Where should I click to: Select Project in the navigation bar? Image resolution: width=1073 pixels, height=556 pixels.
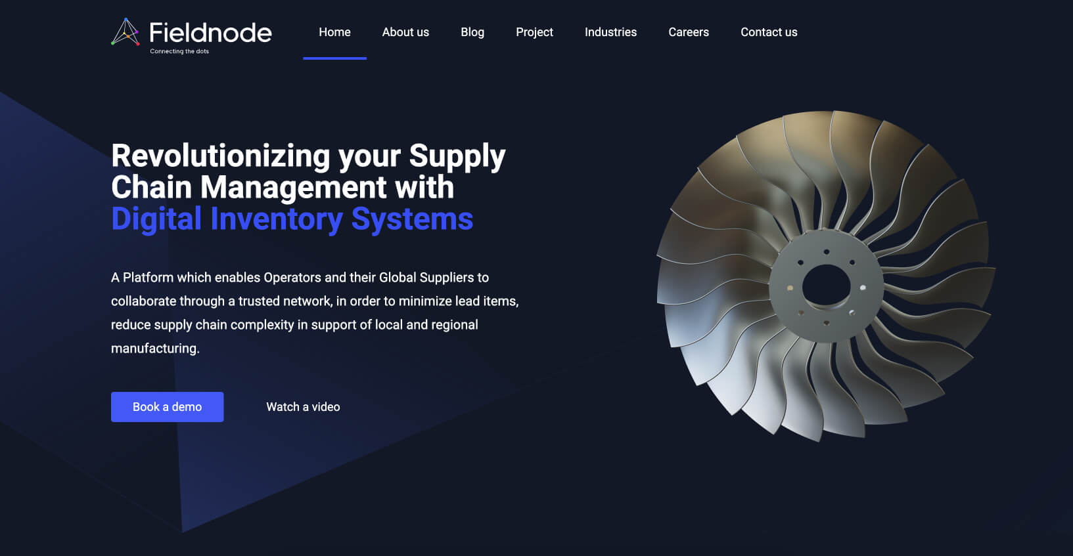coord(534,32)
